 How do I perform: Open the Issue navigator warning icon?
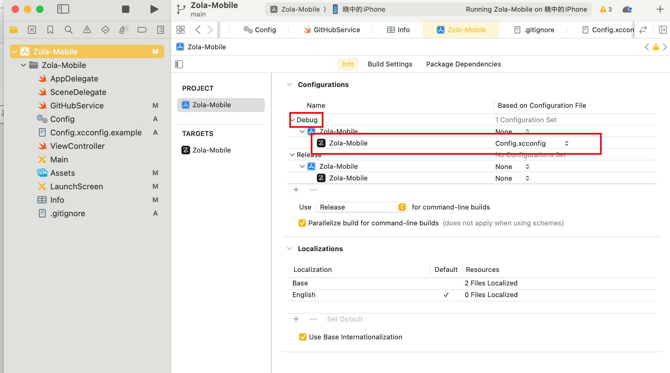87,30
